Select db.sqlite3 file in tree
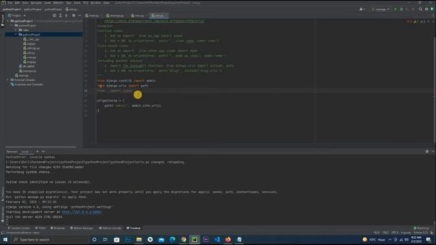The height and width of the screenshot is (245, 436). pyautogui.click(x=27, y=67)
